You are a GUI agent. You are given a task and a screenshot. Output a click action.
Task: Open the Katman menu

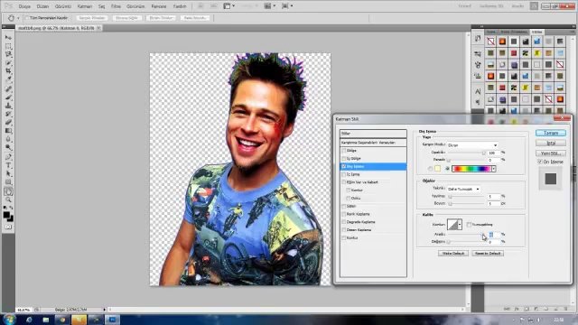(85, 6)
